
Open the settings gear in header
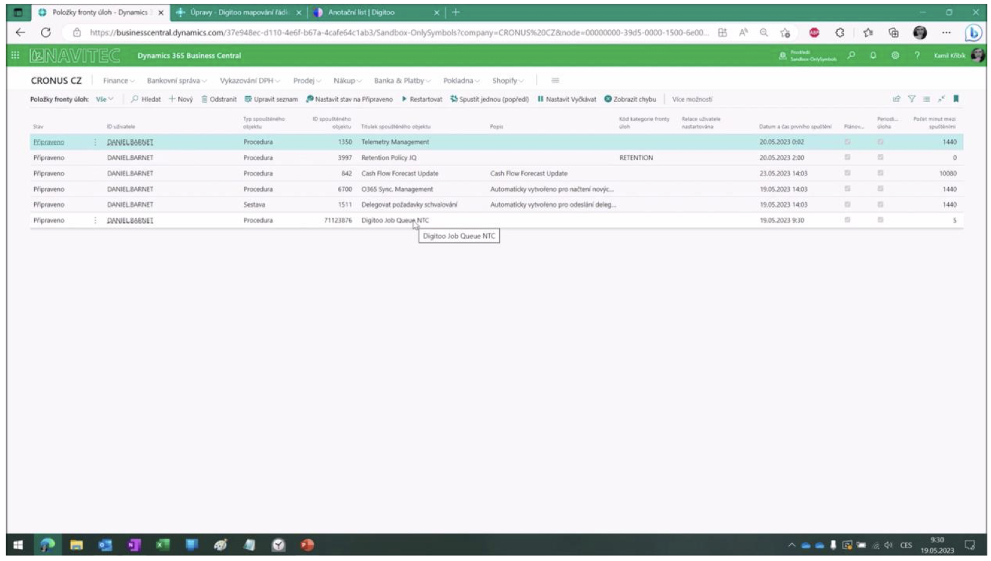click(895, 55)
